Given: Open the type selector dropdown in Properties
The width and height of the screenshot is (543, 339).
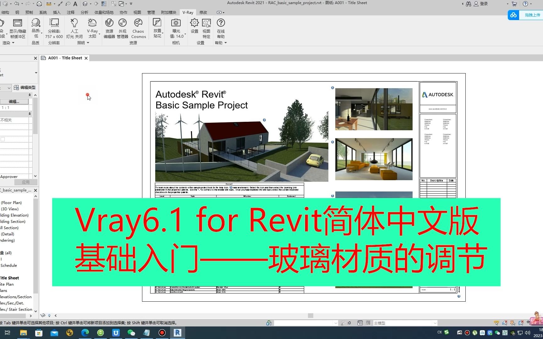Looking at the screenshot, I should (x=36, y=73).
